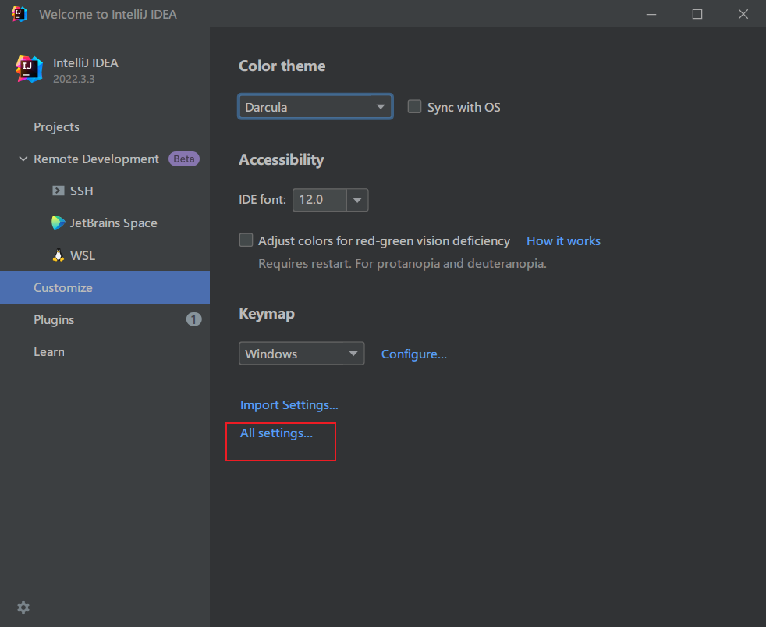766x627 pixels.
Task: Open the All settings... link
Action: click(276, 433)
